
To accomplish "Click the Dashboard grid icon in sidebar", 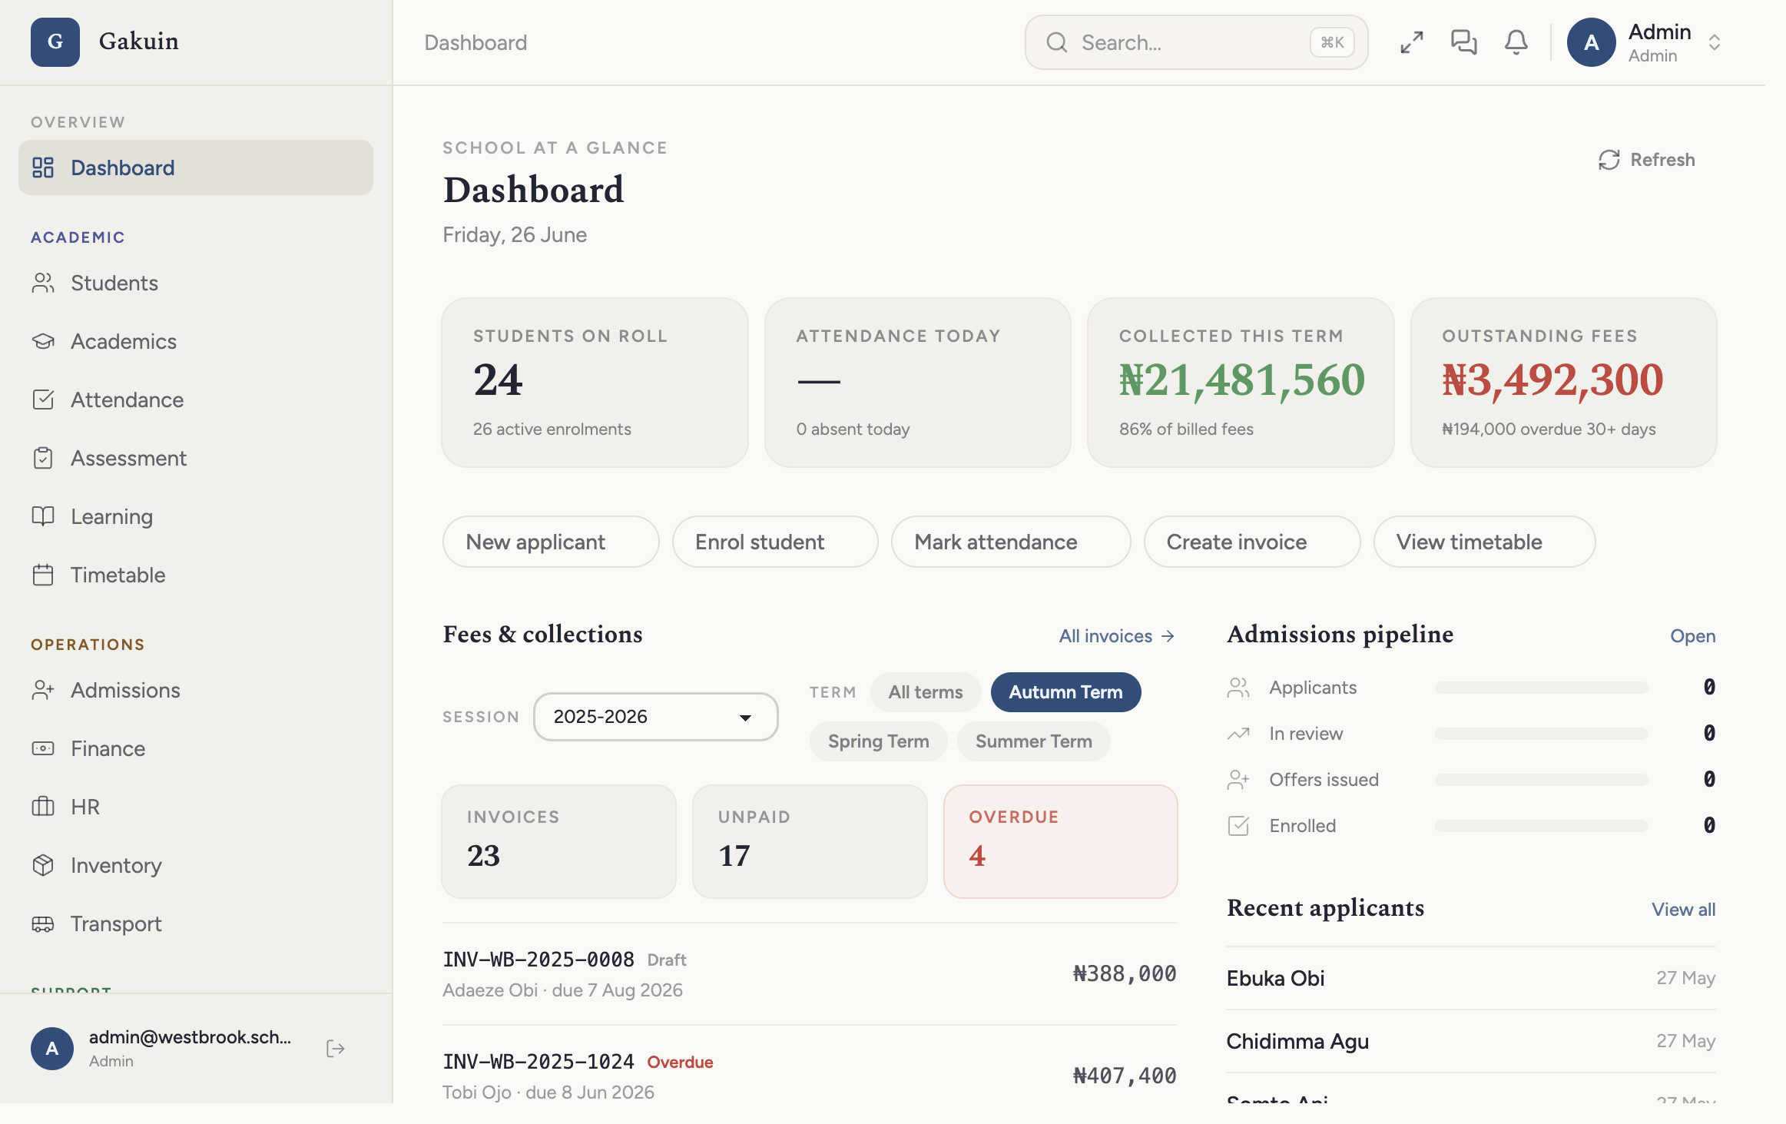I will pos(43,167).
